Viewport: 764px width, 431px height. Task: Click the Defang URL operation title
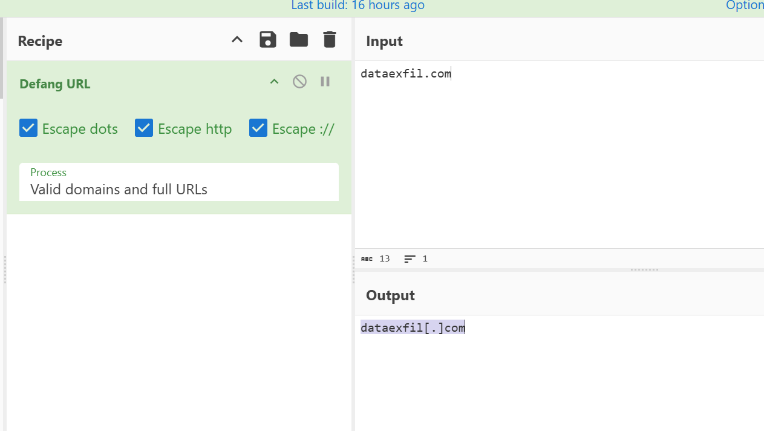[x=55, y=84]
